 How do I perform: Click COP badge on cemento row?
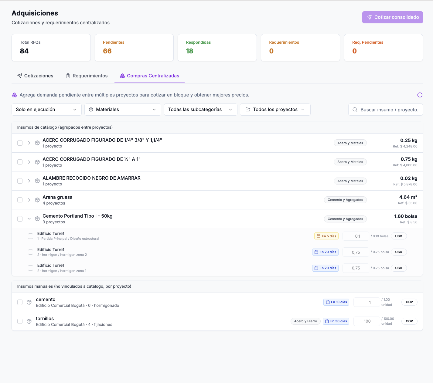pos(409,302)
